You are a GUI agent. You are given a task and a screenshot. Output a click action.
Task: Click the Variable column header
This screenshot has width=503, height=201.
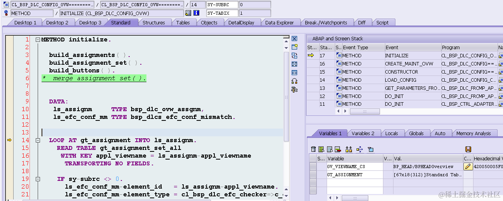click(x=355, y=158)
